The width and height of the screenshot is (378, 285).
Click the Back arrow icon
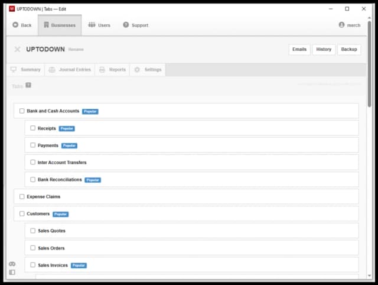click(x=15, y=25)
